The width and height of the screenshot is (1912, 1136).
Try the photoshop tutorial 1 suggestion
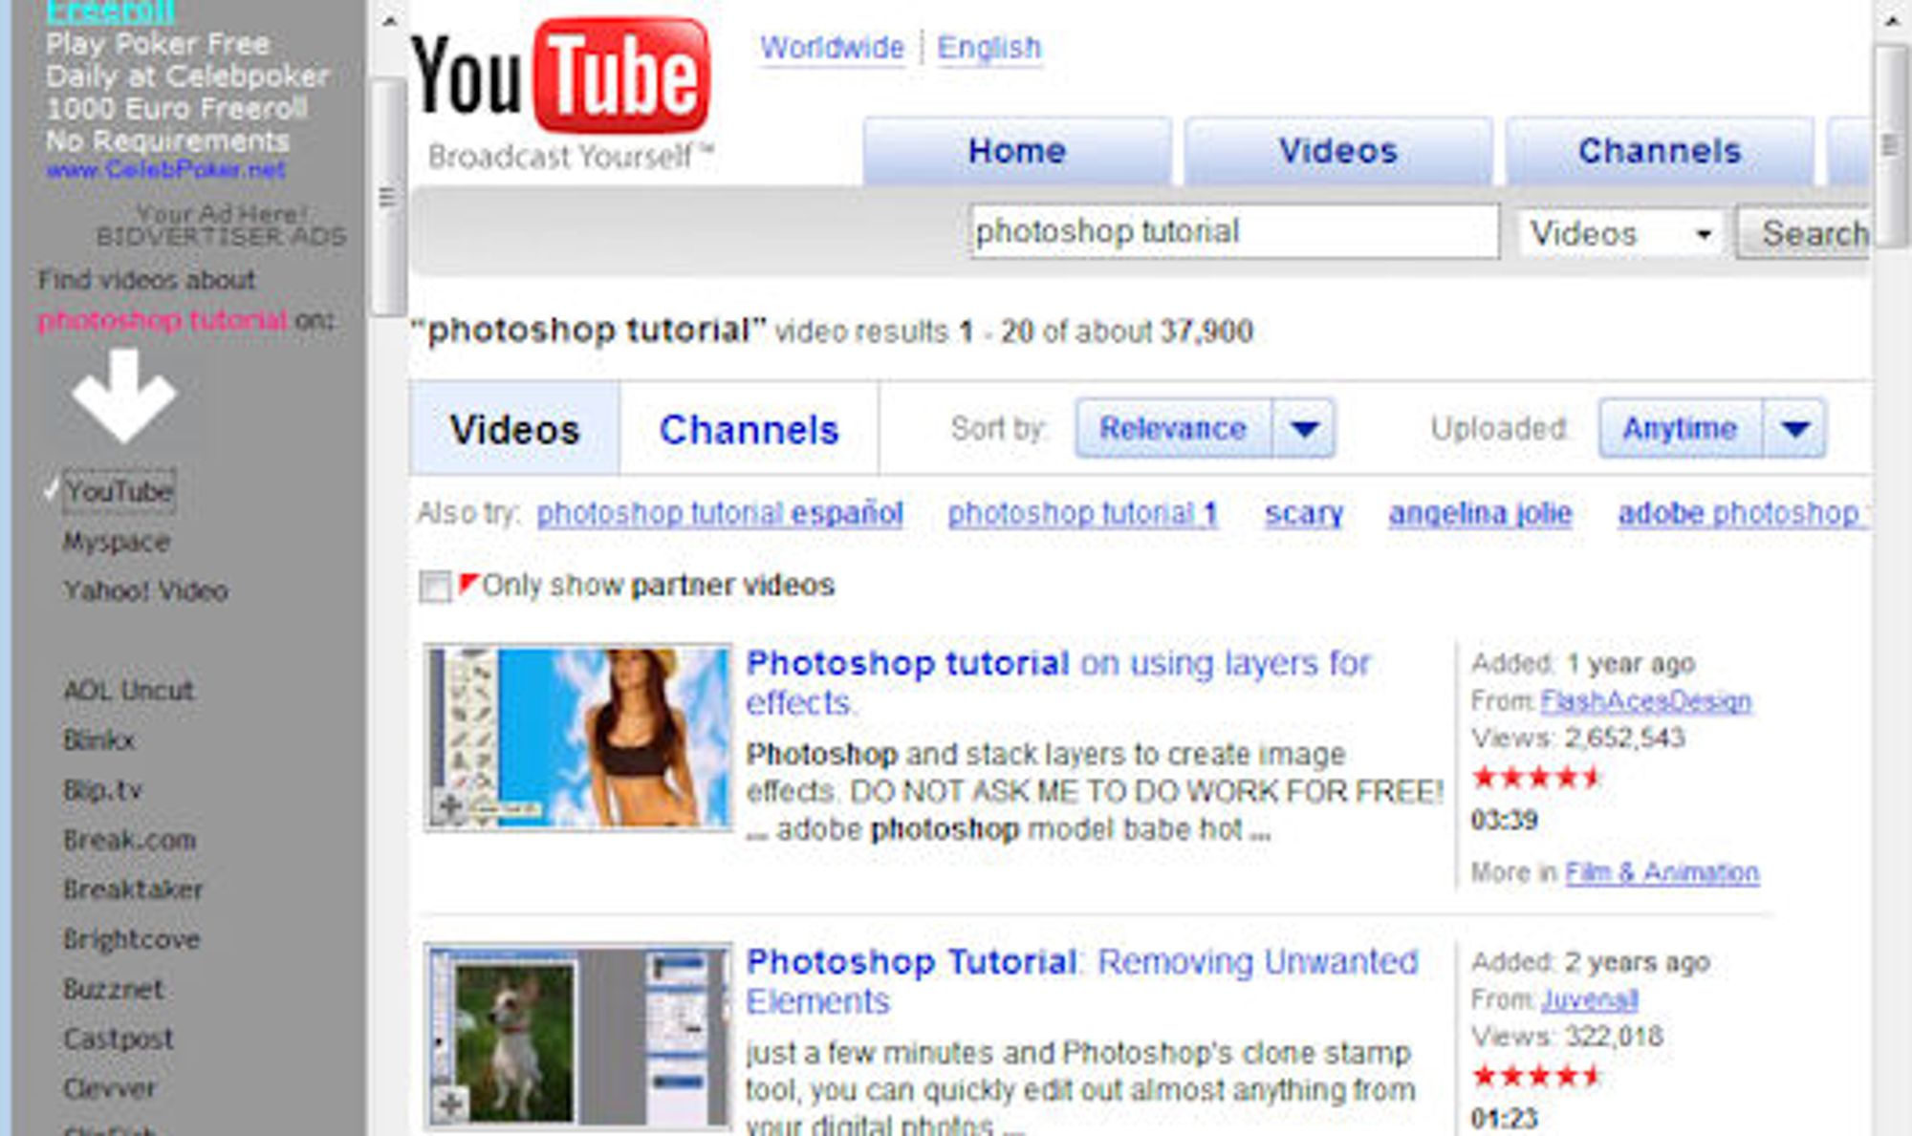tap(1082, 514)
